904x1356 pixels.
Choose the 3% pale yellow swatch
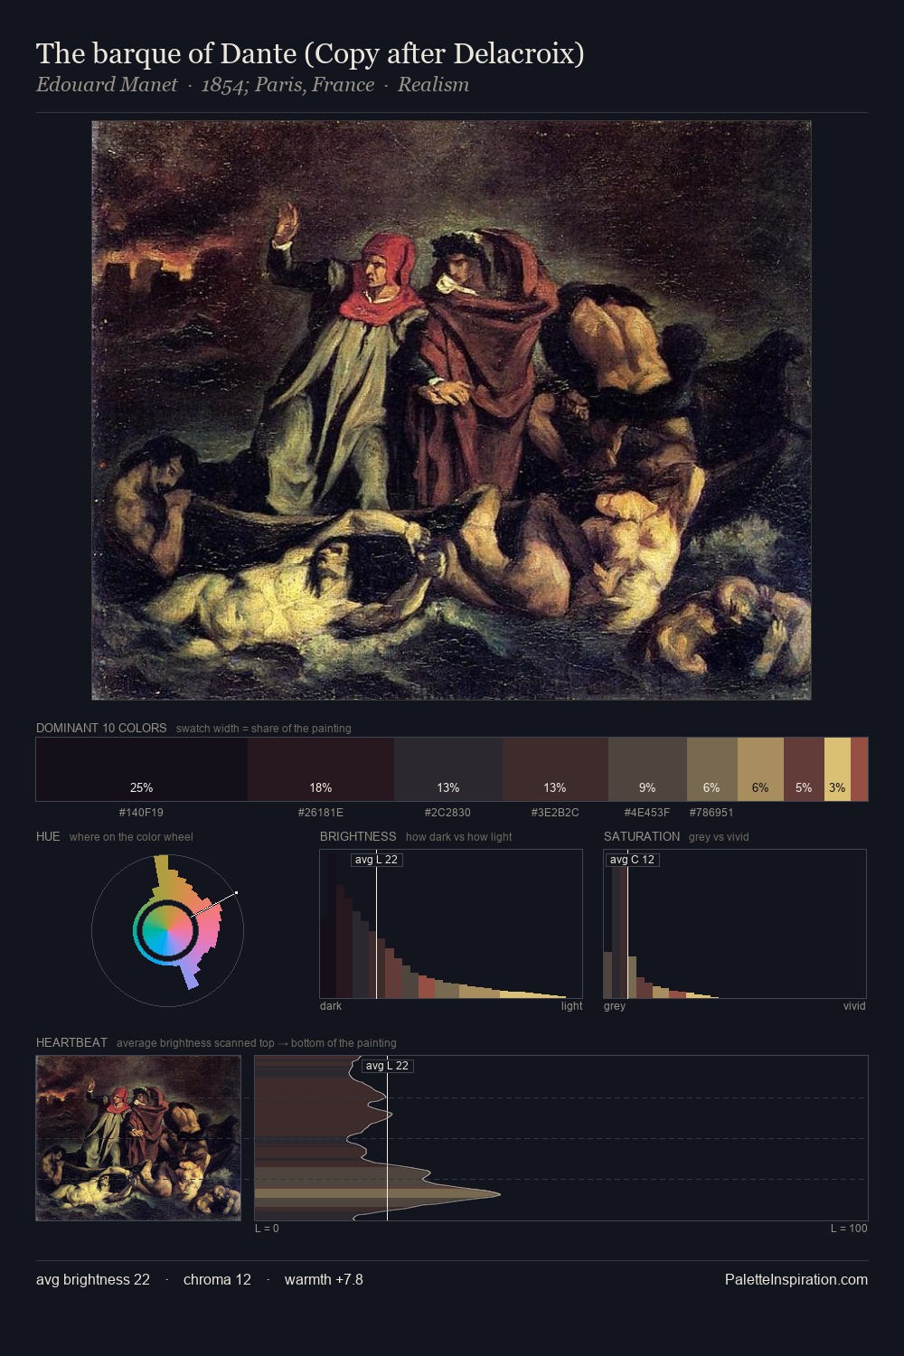(x=837, y=769)
